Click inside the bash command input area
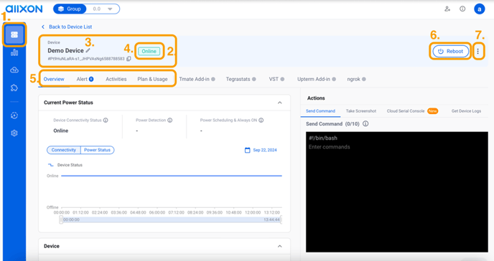The height and width of the screenshot is (261, 494). click(x=396, y=192)
